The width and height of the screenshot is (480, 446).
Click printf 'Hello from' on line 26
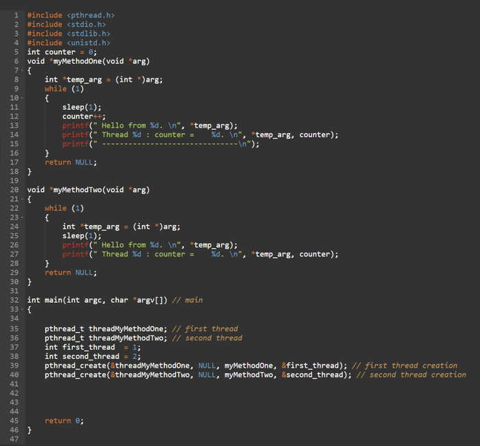pos(149,245)
